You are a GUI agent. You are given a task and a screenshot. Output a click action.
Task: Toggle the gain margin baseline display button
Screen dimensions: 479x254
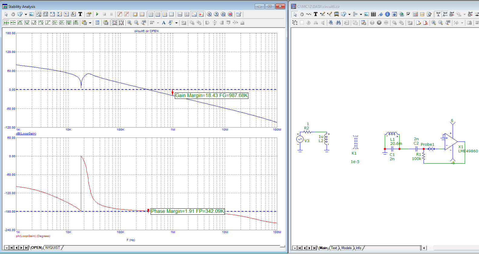click(x=194, y=14)
